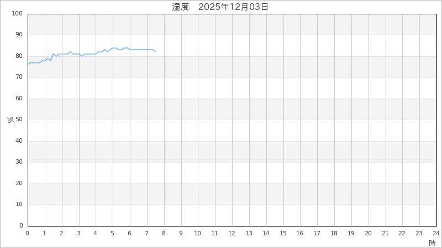Select hour 18 on the x-axis
442x248 pixels.
click(x=334, y=233)
